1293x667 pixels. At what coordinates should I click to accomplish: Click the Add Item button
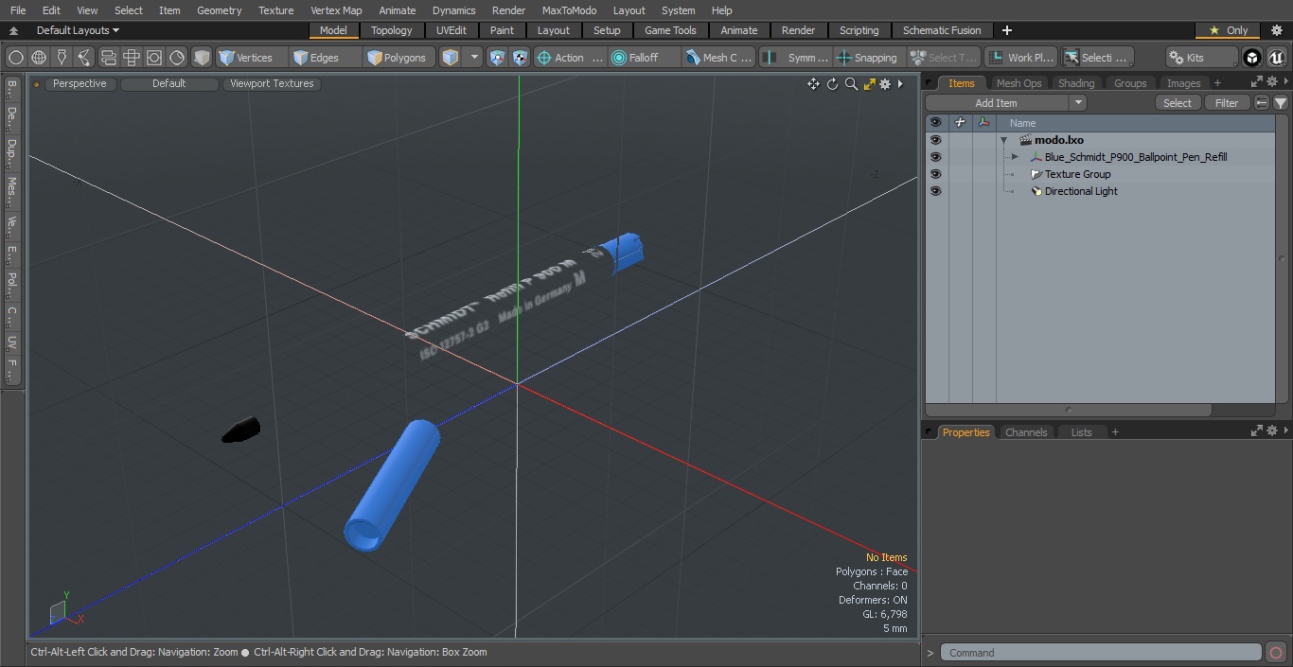[x=997, y=103]
